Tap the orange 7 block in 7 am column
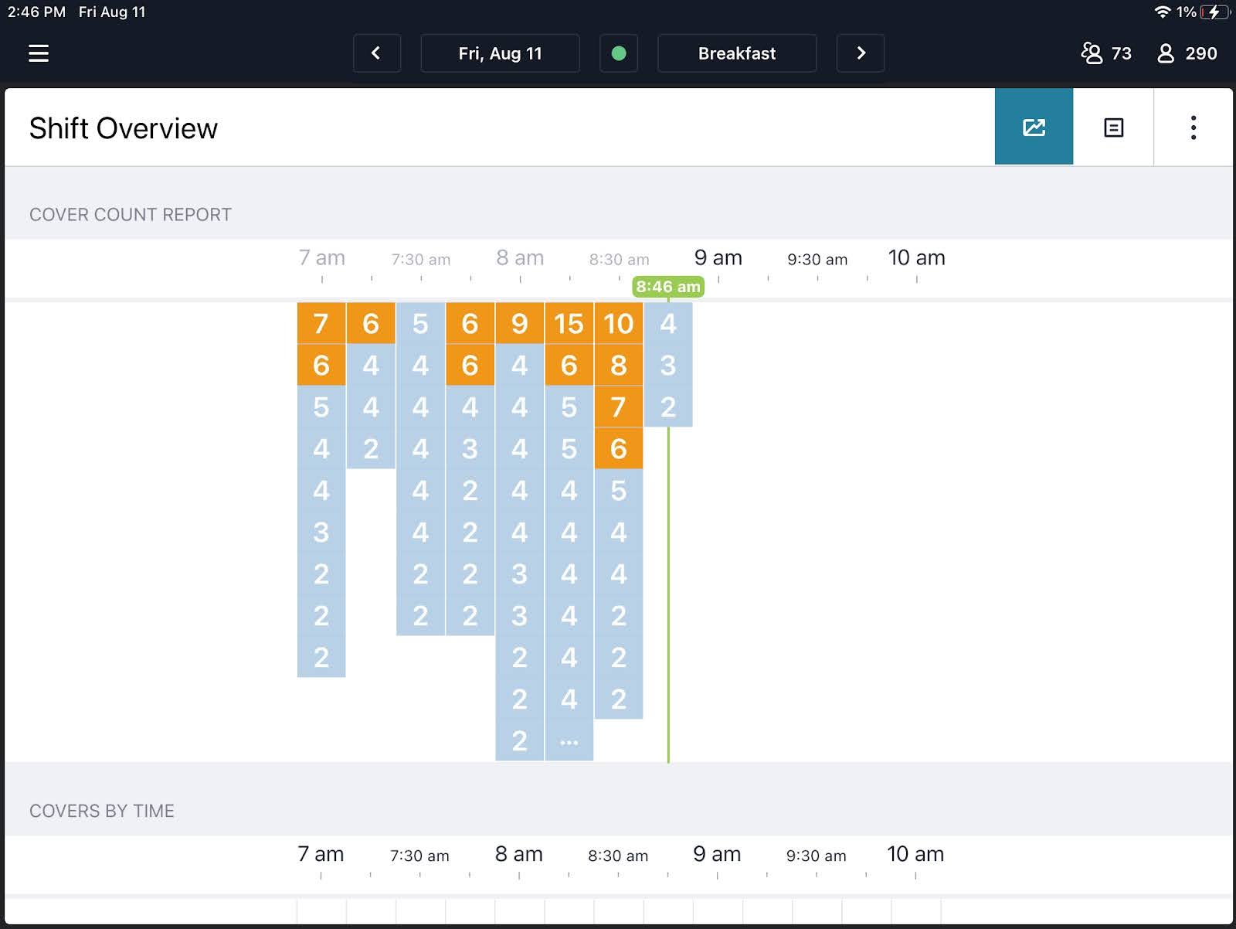The width and height of the screenshot is (1236, 929). click(x=321, y=323)
